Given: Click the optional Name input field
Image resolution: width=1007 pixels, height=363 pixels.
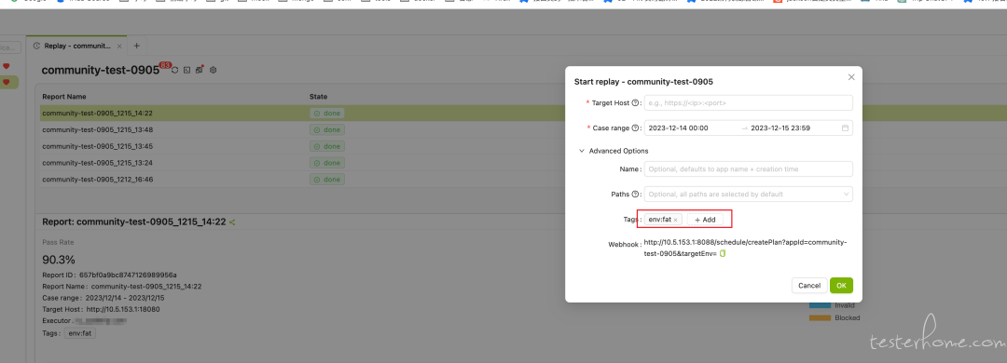Looking at the screenshot, I should pos(748,168).
